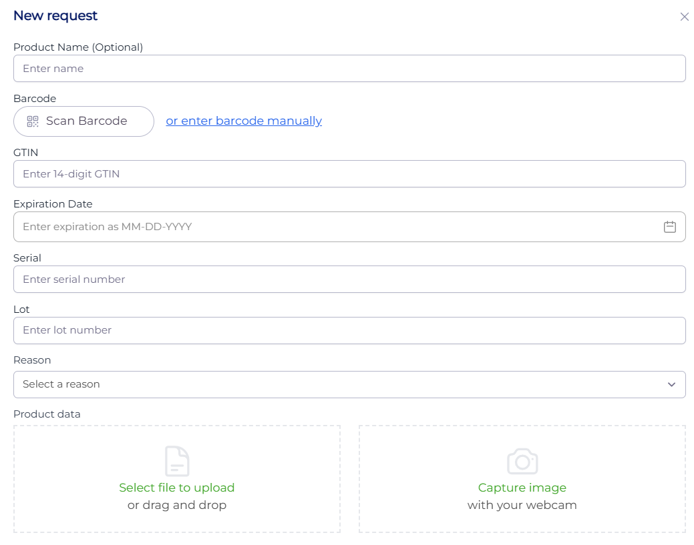Expand the Reason dropdown chevron
Image resolution: width=694 pixels, height=545 pixels.
click(671, 384)
